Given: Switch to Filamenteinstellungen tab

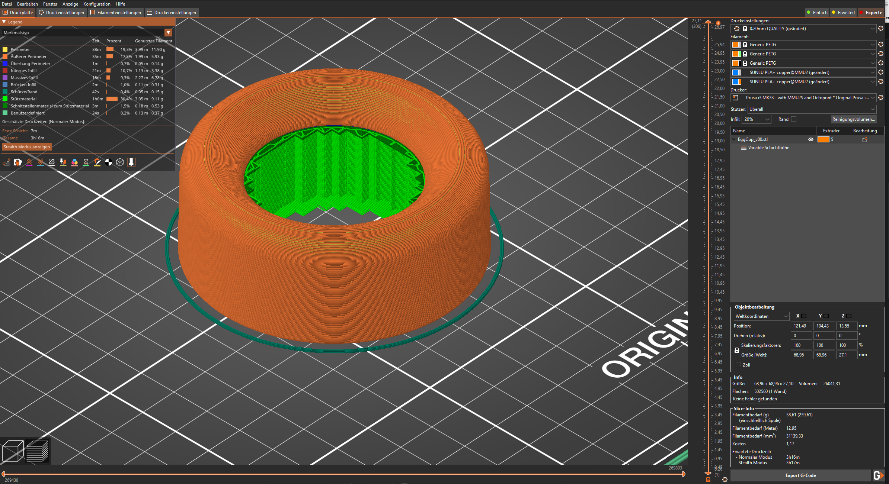Looking at the screenshot, I should pyautogui.click(x=116, y=13).
